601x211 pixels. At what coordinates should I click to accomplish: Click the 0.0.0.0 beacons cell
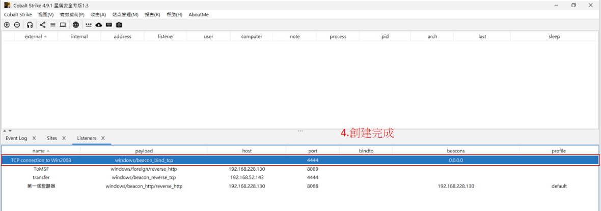456,160
